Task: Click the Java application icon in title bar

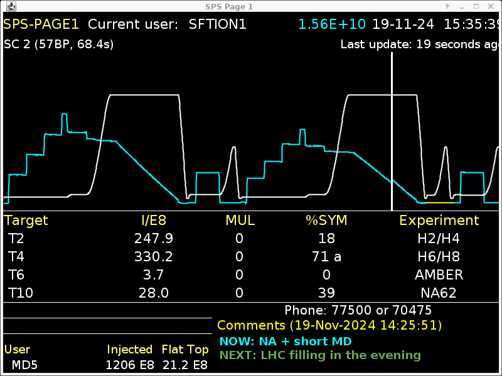Action: [x=11, y=6]
